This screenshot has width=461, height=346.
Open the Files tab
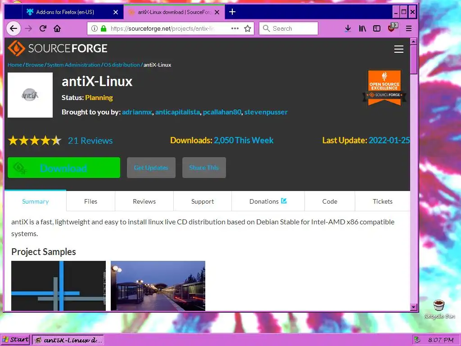[90, 201]
